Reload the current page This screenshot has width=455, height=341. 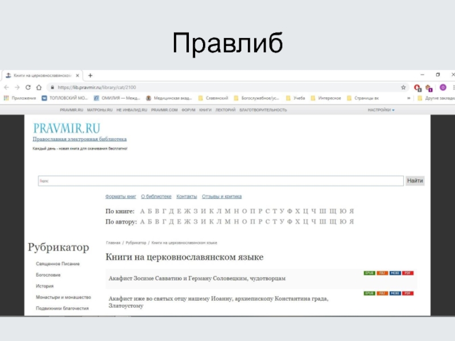coord(28,88)
